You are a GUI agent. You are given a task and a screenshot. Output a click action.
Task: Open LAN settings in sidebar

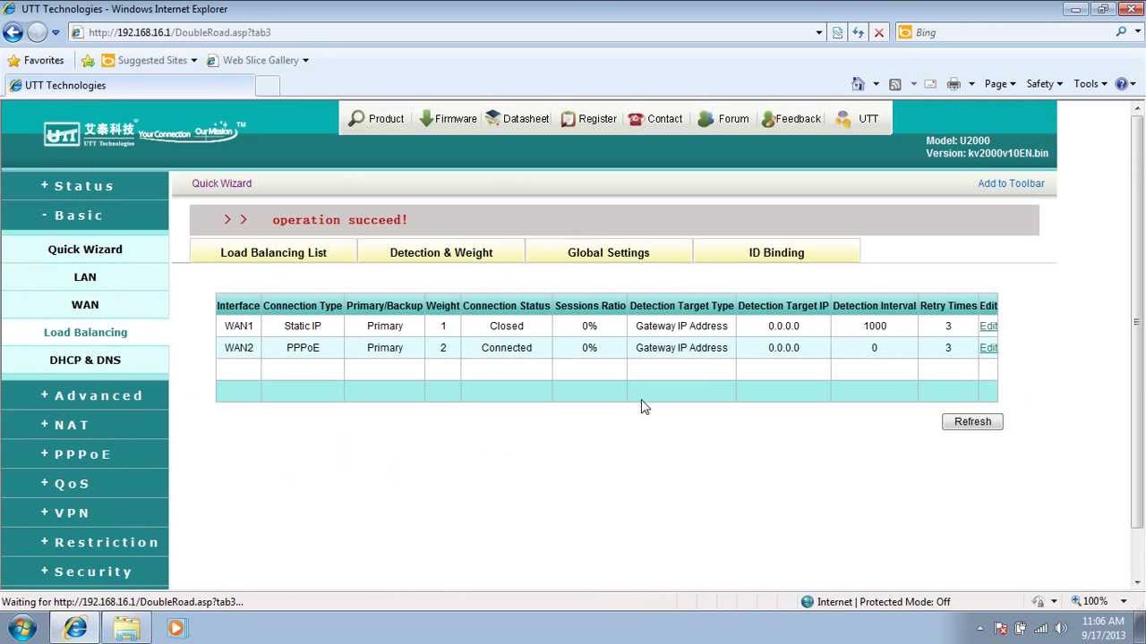pos(85,277)
